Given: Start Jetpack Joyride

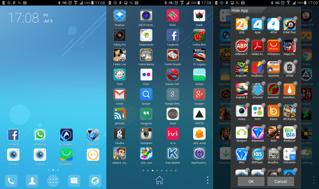Looking at the screenshot, I should coord(120,153).
